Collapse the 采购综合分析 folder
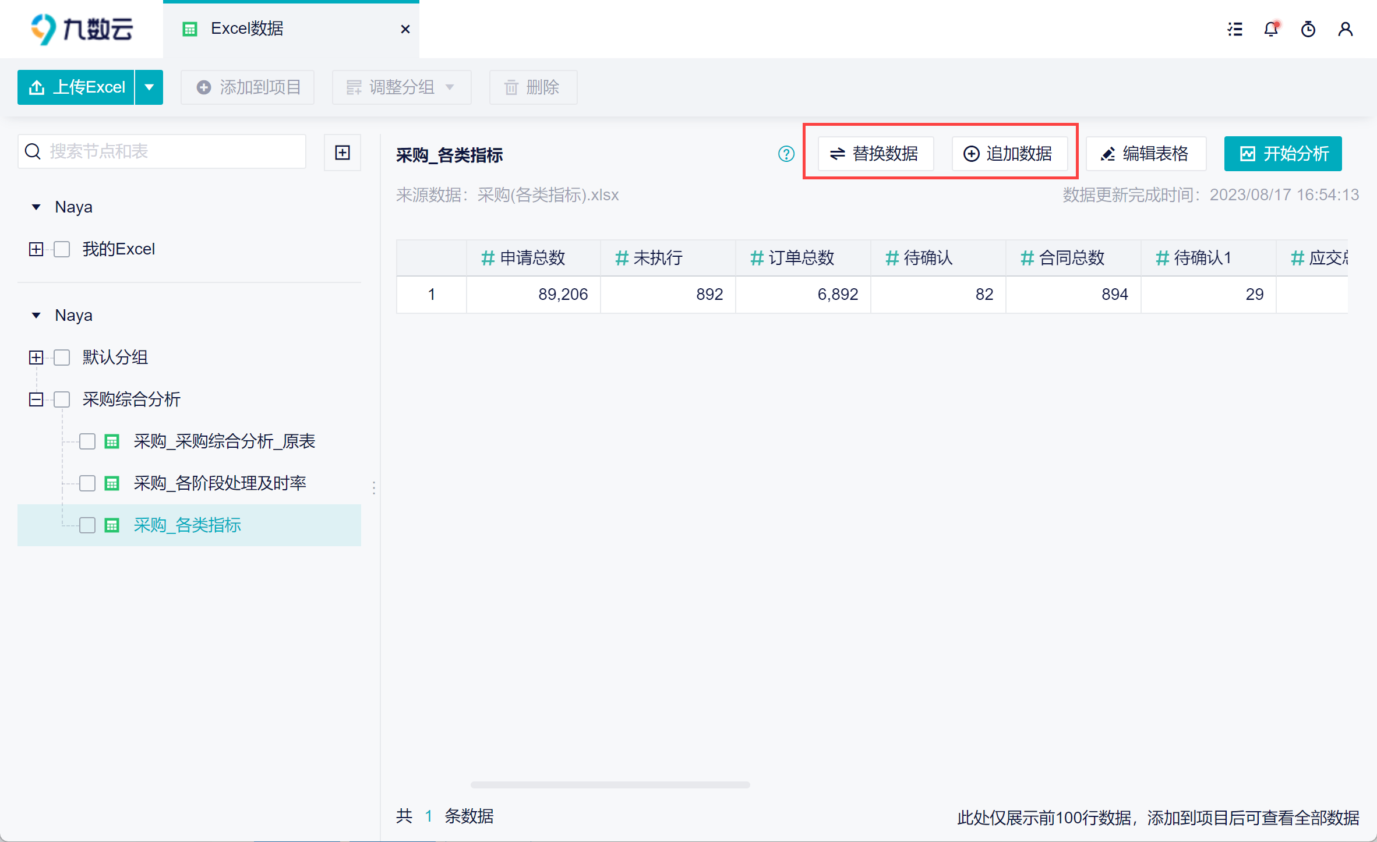Viewport: 1377px width, 842px height. tap(36, 399)
